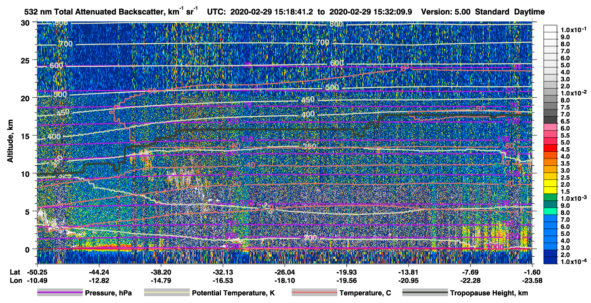Click the longitude value '-23.58'

[x=532, y=280]
